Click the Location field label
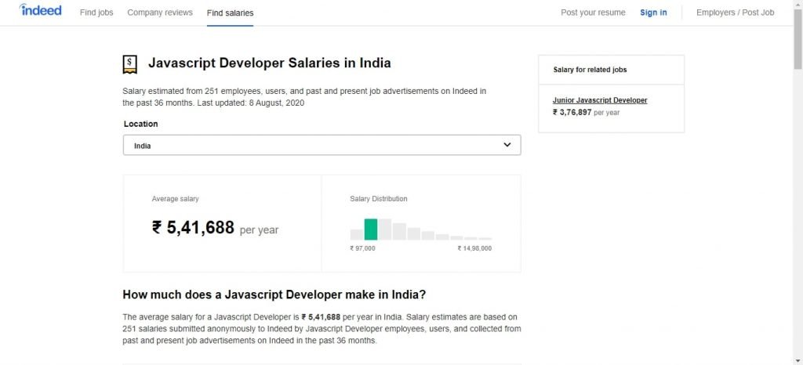This screenshot has height=365, width=803. (141, 124)
